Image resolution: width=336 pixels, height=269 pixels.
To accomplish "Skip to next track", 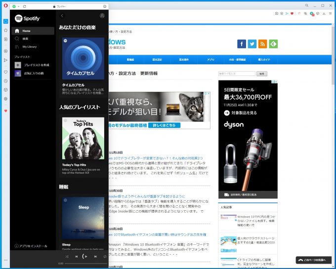I will click(x=95, y=256).
